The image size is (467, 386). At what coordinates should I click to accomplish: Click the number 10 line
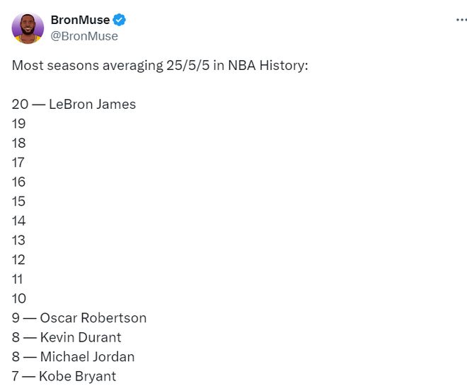point(18,298)
